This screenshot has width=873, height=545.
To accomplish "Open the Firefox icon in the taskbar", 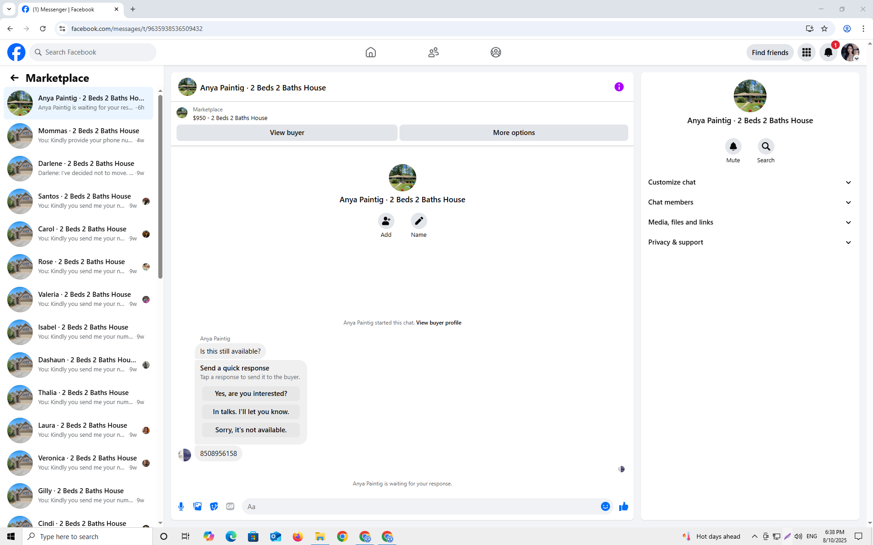I will [298, 536].
